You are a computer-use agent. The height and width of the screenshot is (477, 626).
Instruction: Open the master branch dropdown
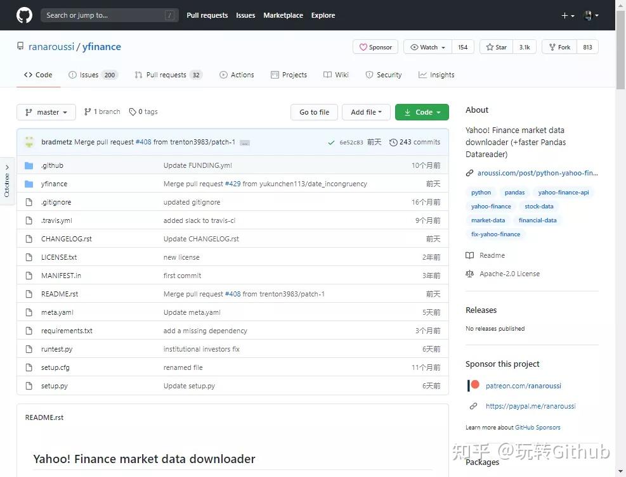click(46, 112)
